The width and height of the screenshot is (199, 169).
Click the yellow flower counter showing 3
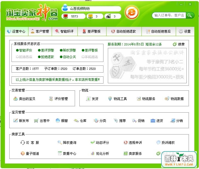(x=95, y=16)
